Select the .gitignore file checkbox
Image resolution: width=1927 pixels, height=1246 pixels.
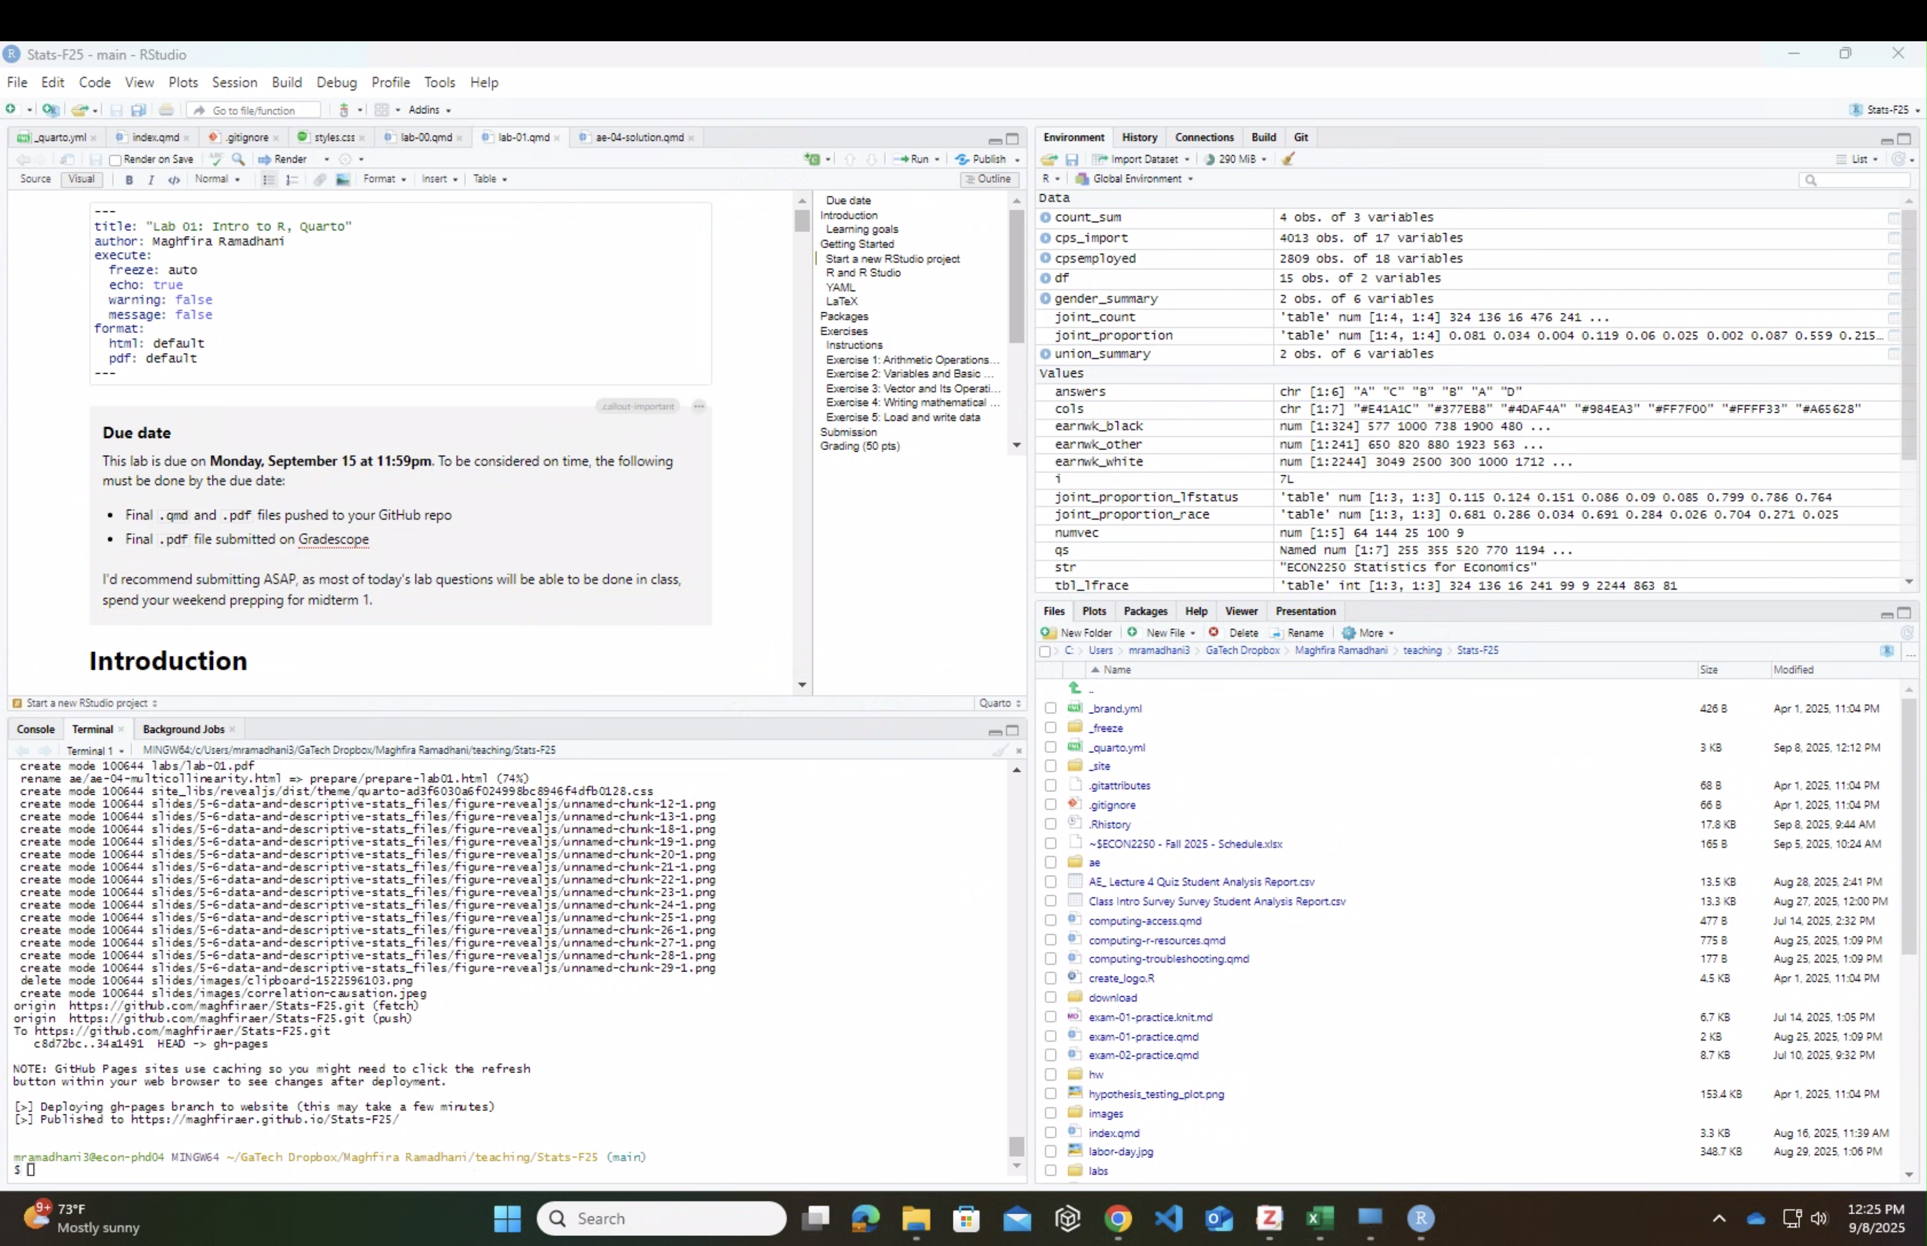[x=1049, y=805]
